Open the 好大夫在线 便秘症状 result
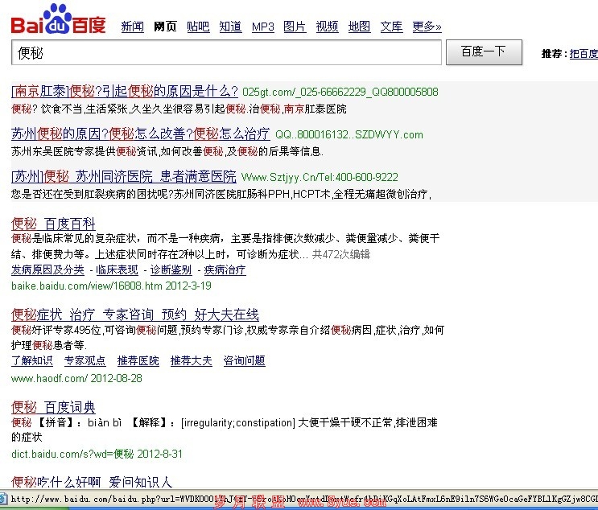 tap(135, 315)
